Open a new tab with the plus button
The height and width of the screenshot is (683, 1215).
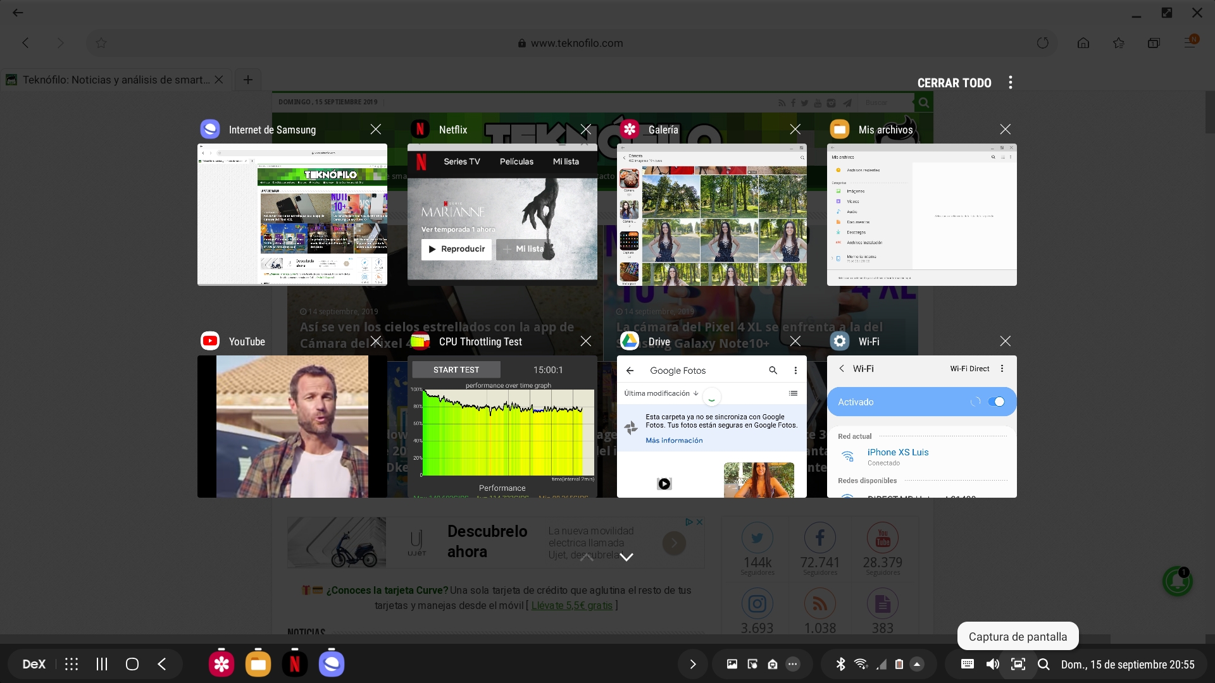pyautogui.click(x=248, y=80)
